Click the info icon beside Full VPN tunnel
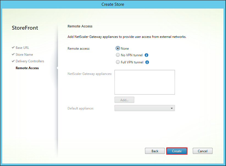Image resolution: width=226 pixels, height=166 pixels. coord(147,62)
